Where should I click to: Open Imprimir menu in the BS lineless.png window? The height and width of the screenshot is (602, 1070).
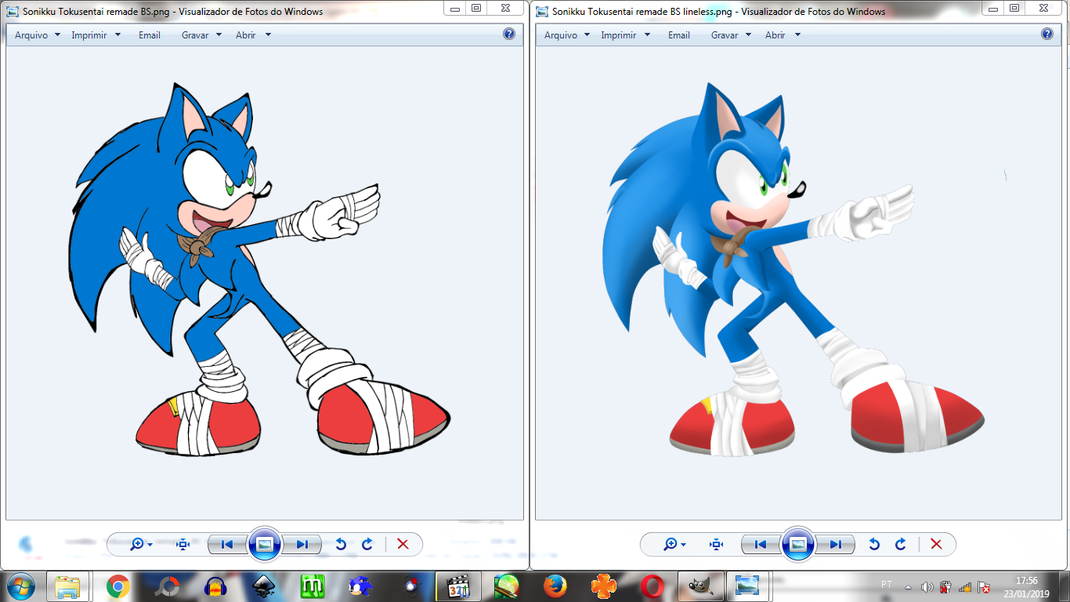(x=625, y=35)
